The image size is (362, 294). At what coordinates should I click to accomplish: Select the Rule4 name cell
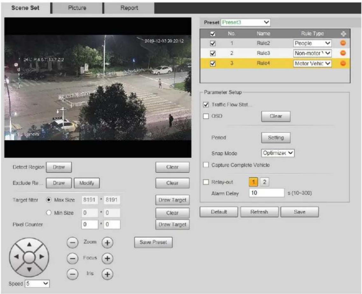pos(263,63)
